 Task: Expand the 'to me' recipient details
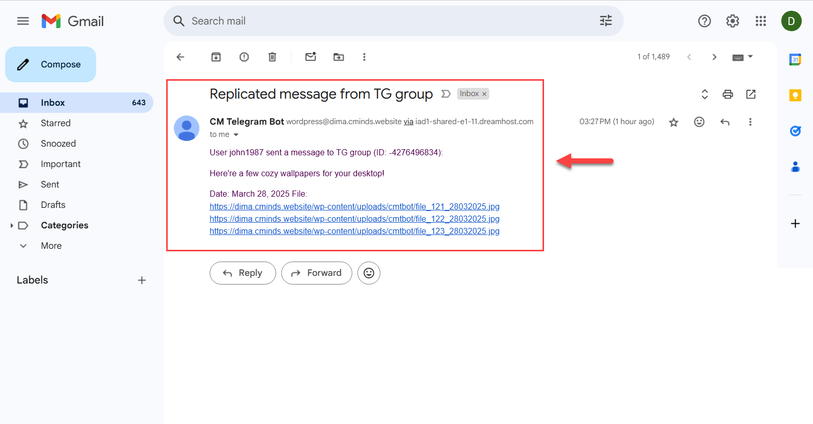[x=236, y=135]
